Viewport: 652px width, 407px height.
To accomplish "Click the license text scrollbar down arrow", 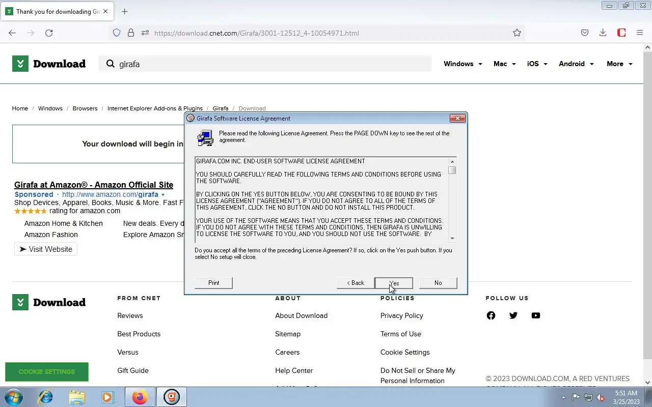I will pyautogui.click(x=452, y=238).
